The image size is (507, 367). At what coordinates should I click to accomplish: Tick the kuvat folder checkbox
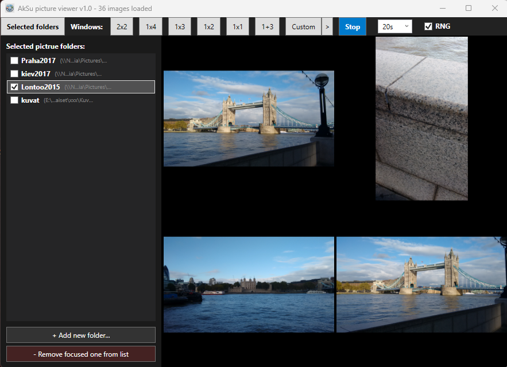(x=14, y=100)
